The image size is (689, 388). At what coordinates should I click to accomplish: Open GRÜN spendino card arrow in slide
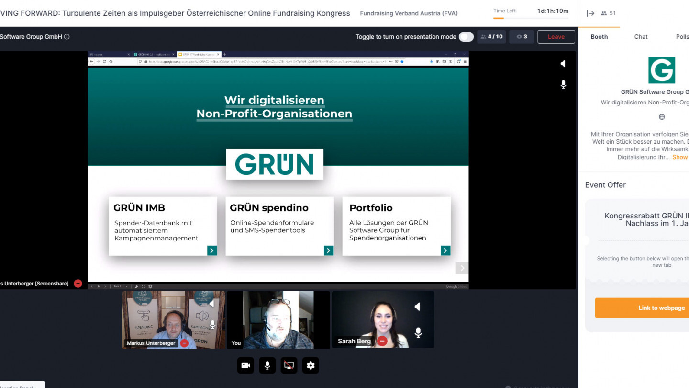(x=329, y=251)
